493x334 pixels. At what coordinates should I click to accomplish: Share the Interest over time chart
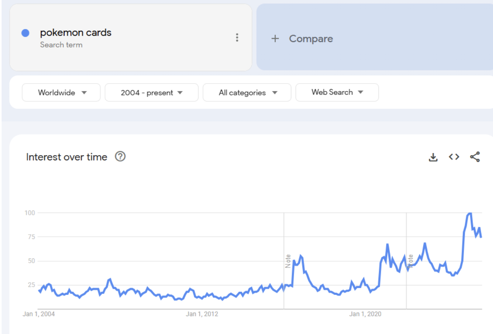click(x=475, y=157)
